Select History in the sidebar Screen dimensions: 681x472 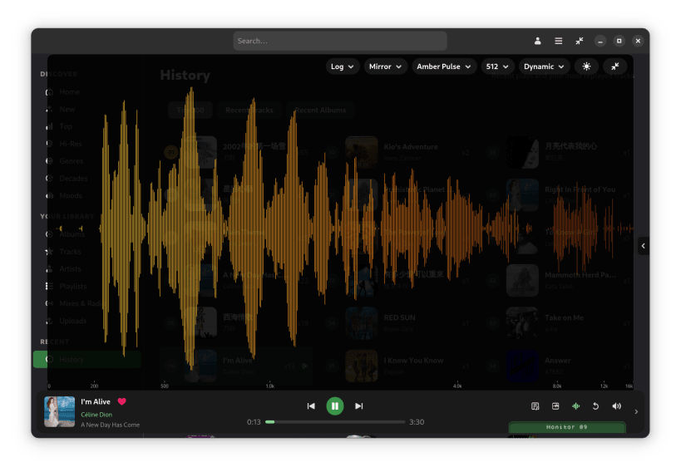[x=86, y=360]
